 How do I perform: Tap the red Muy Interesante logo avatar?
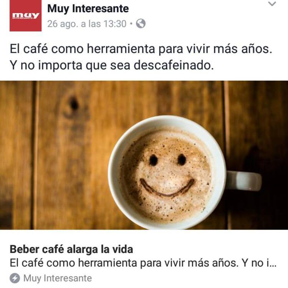pyautogui.click(x=25, y=16)
